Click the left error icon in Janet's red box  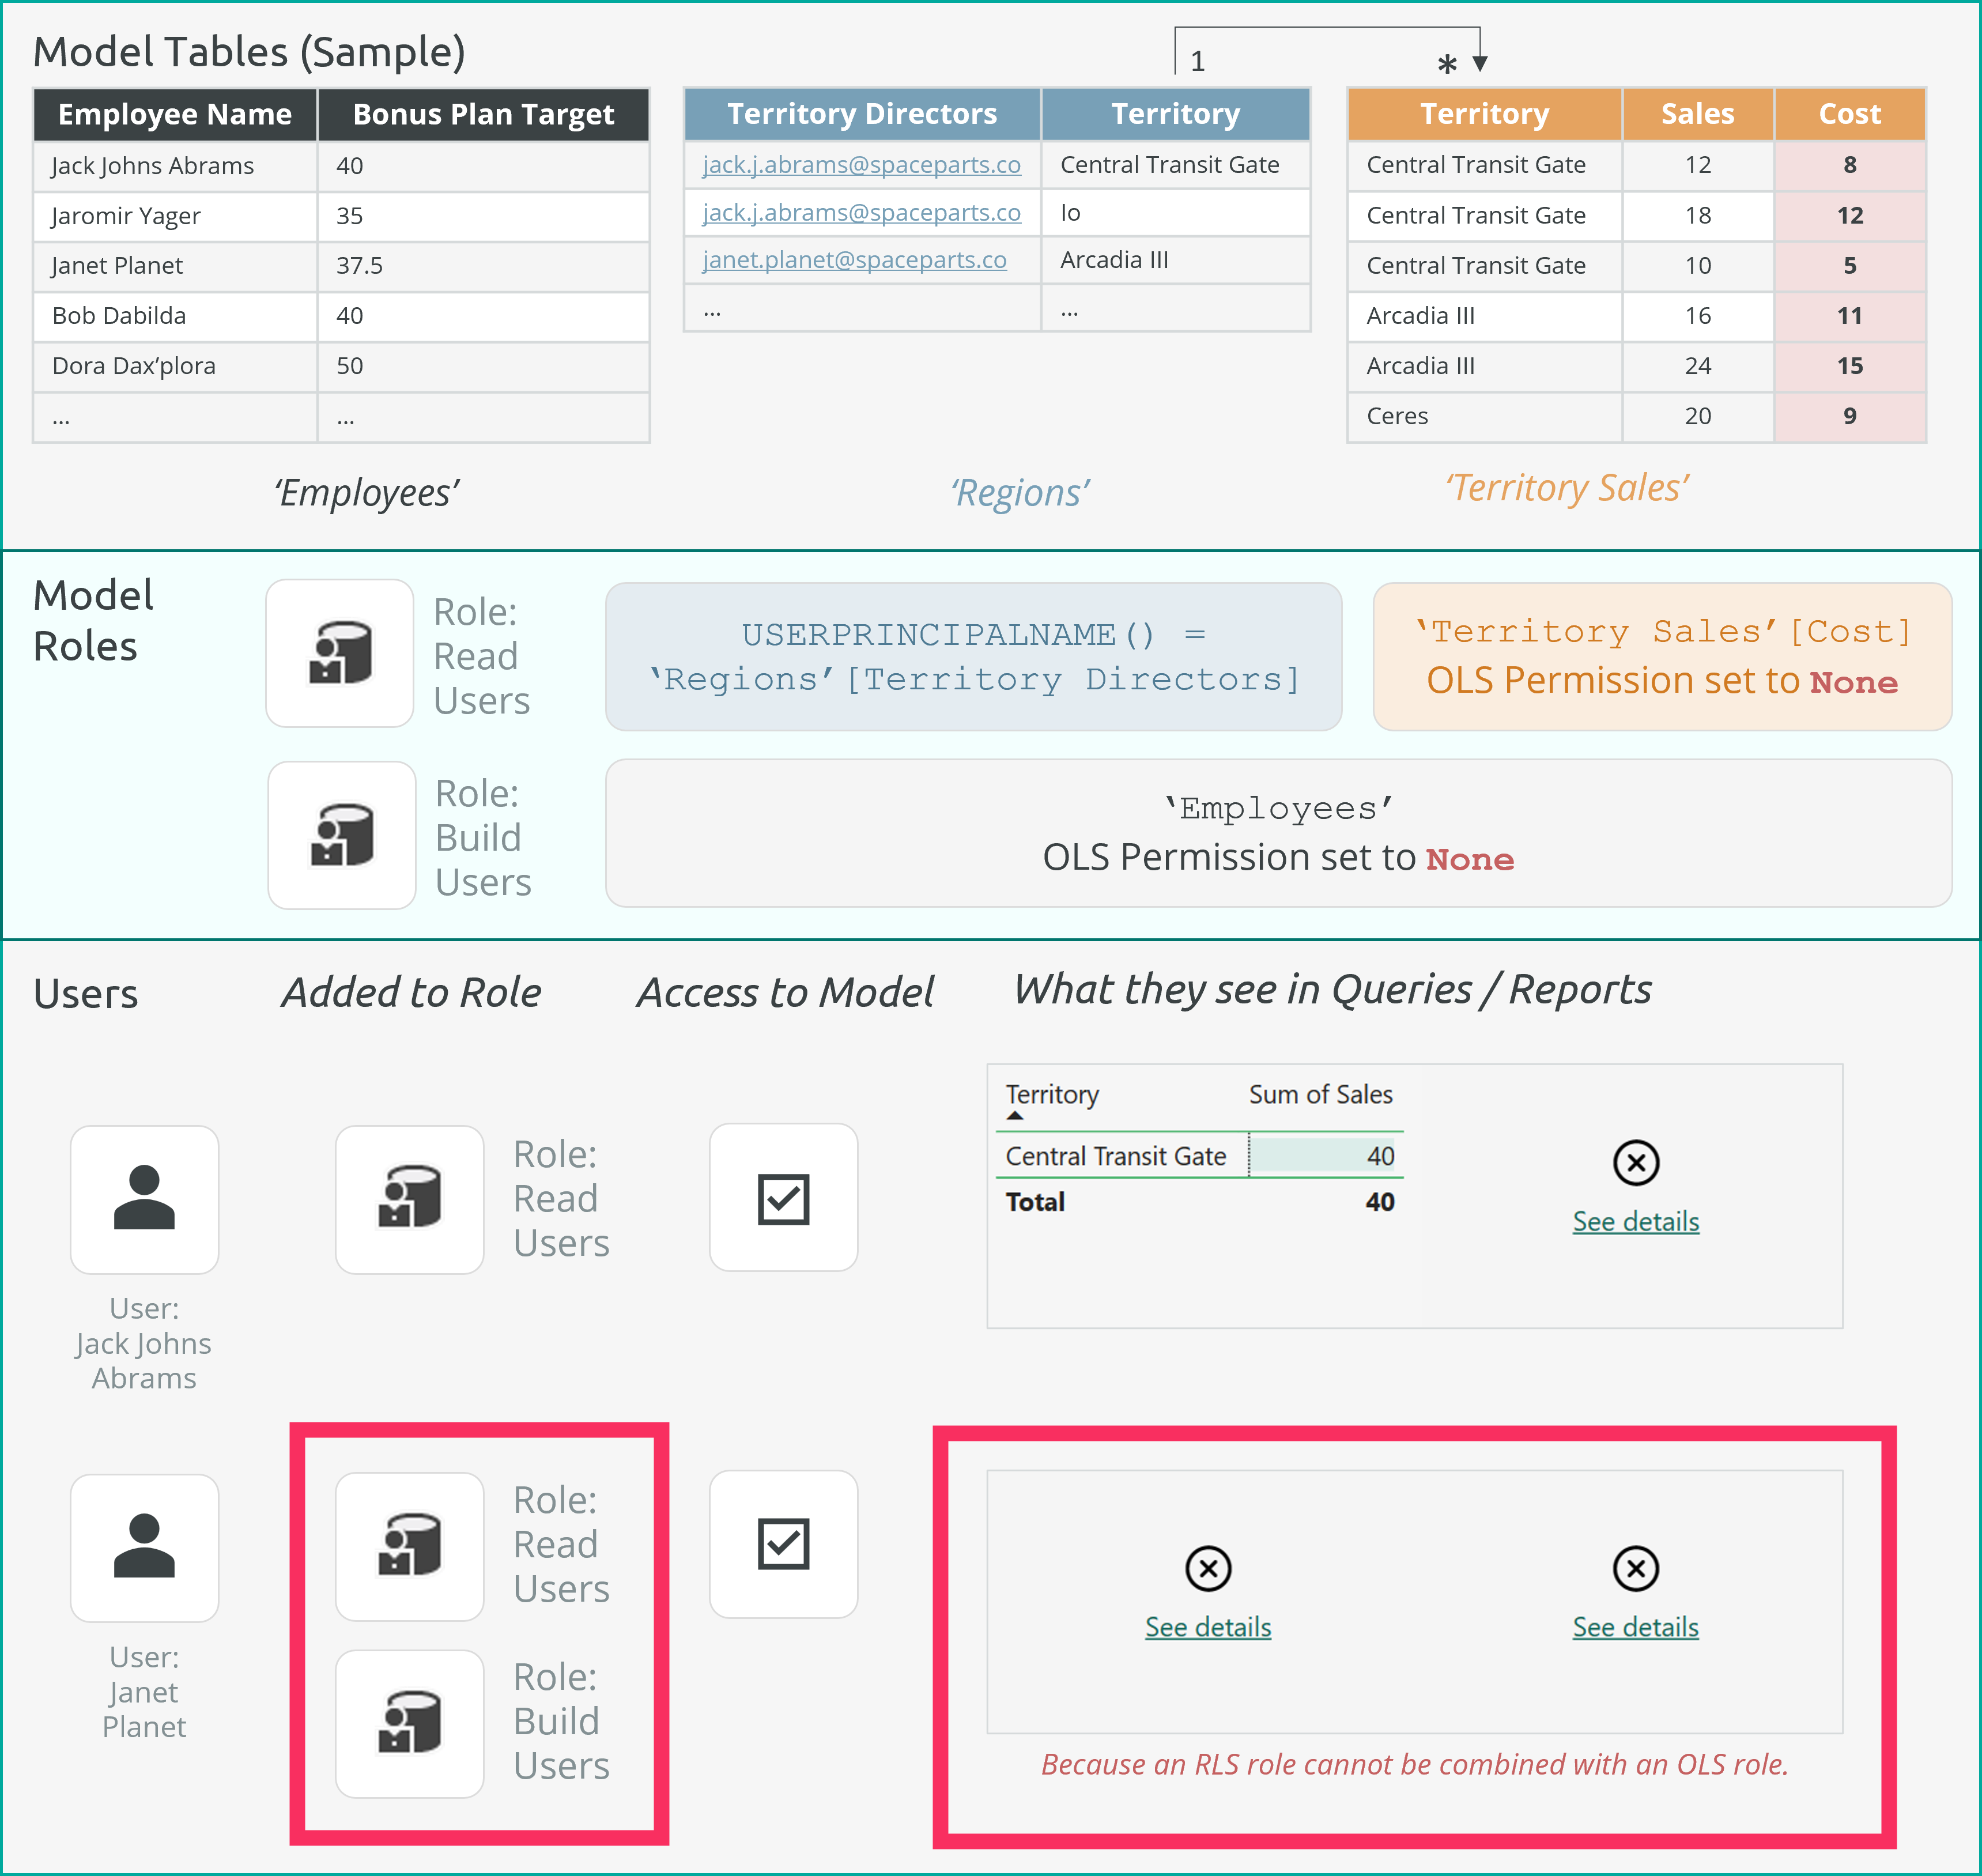pos(1208,1569)
